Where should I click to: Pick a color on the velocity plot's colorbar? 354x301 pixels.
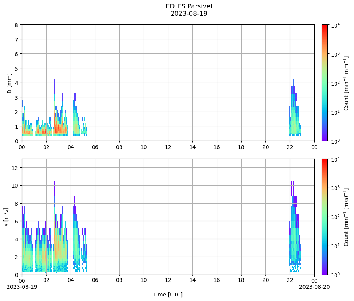(x=325, y=217)
